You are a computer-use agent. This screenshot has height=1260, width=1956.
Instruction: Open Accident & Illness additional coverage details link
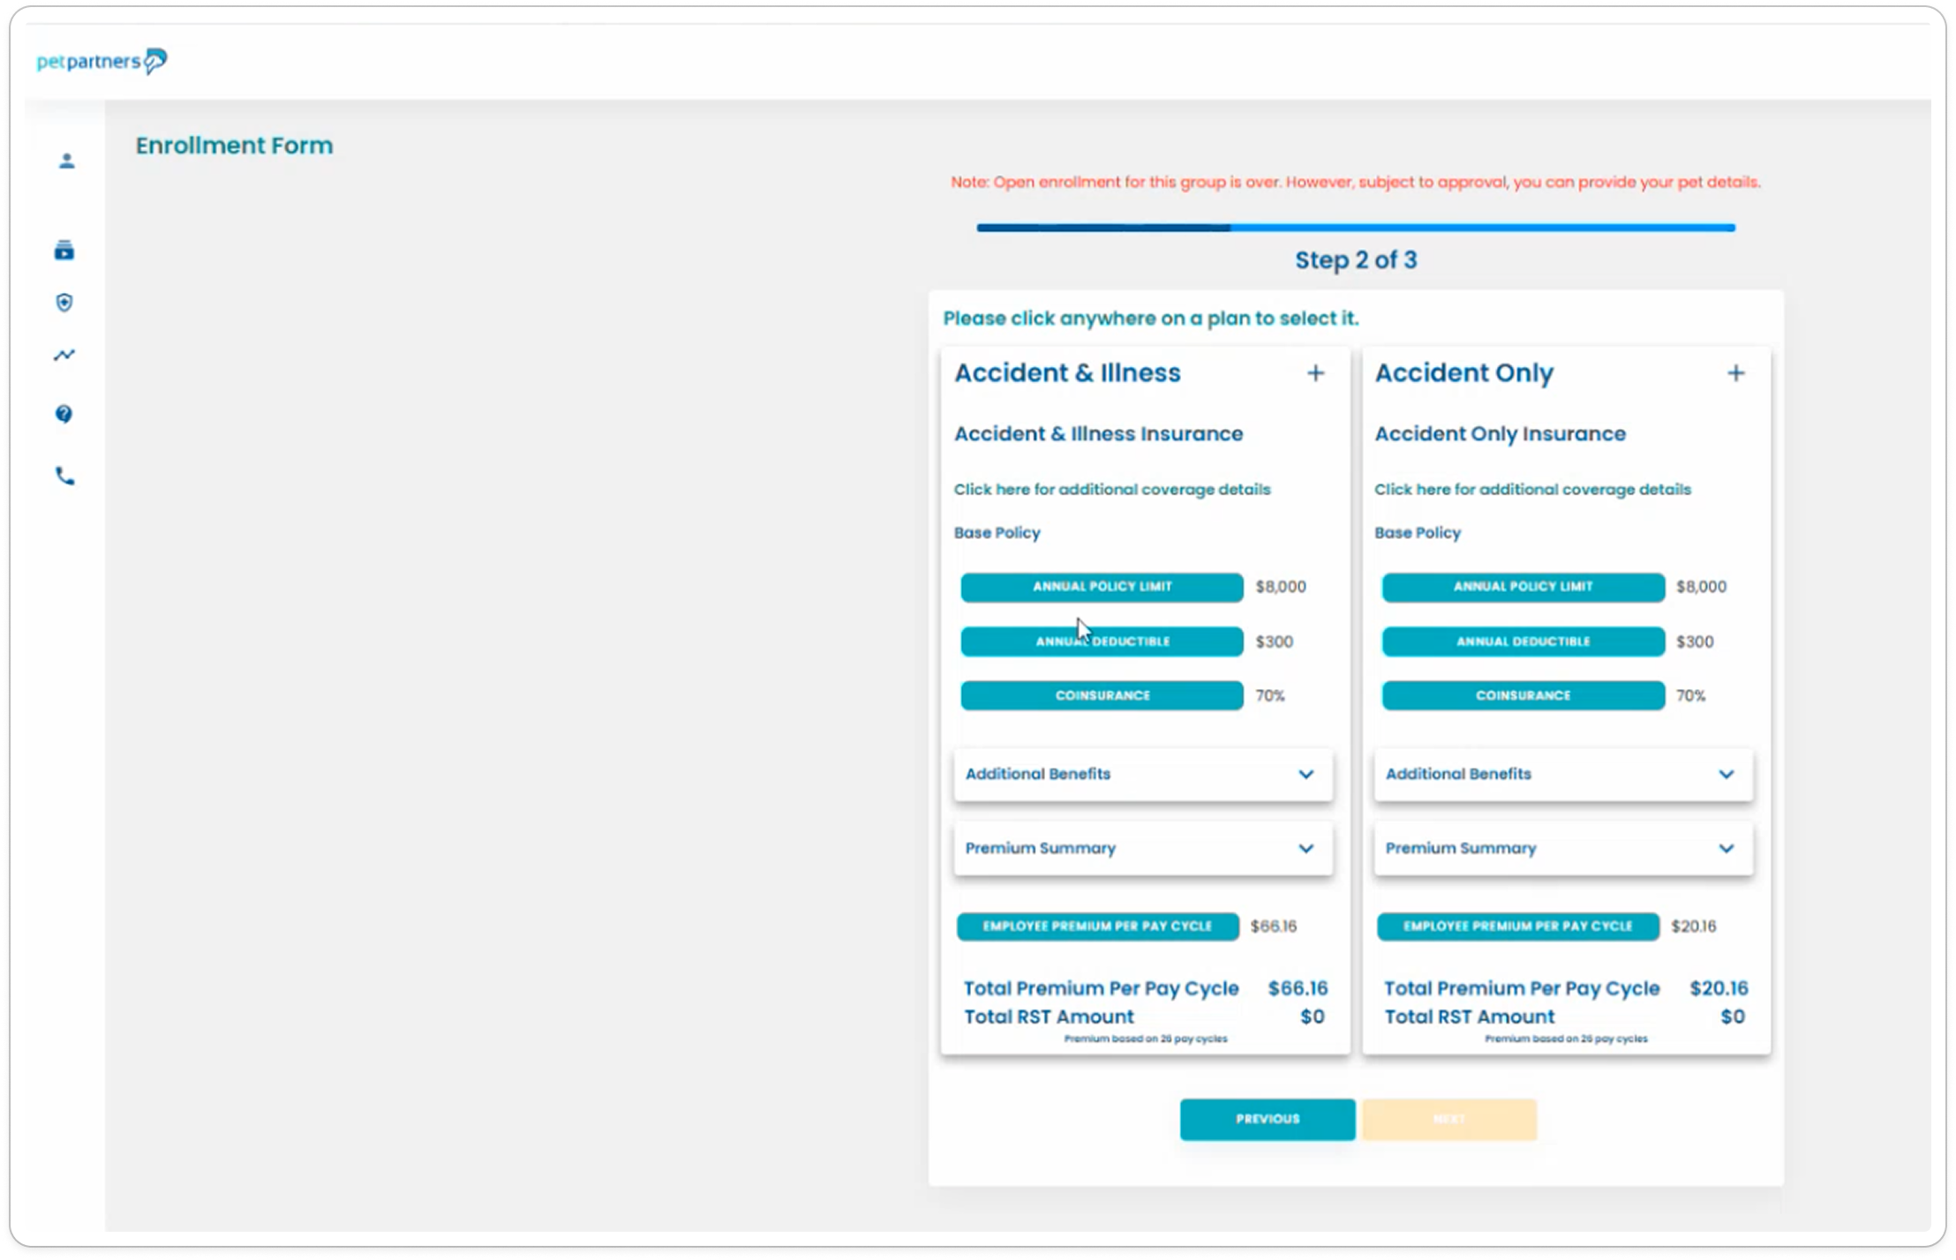[x=1111, y=490]
